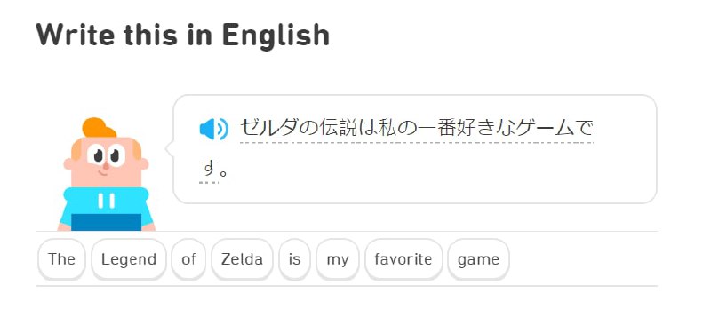
Task: Tap the "is" word tile
Action: [295, 259]
